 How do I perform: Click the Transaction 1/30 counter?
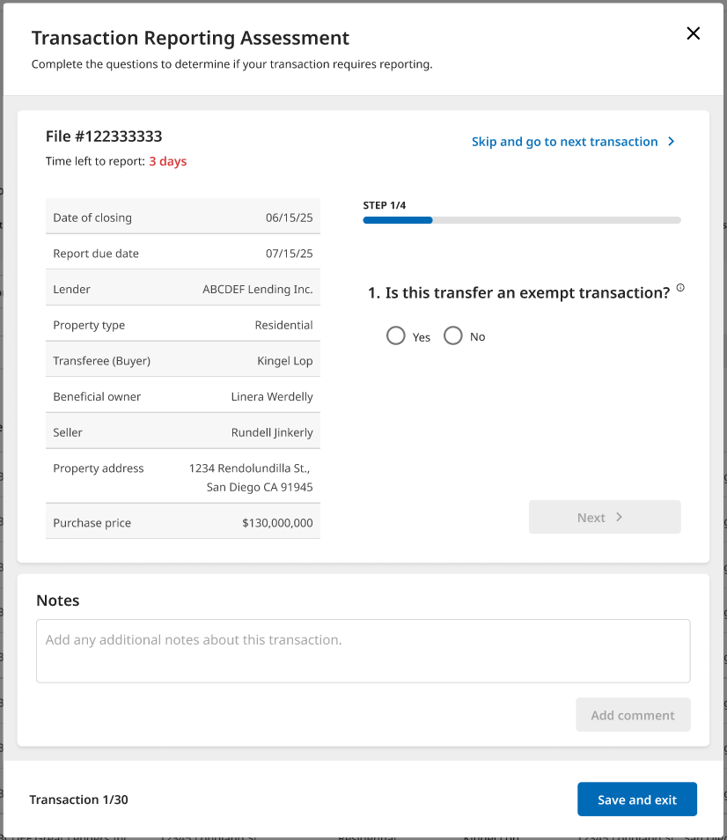(78, 799)
